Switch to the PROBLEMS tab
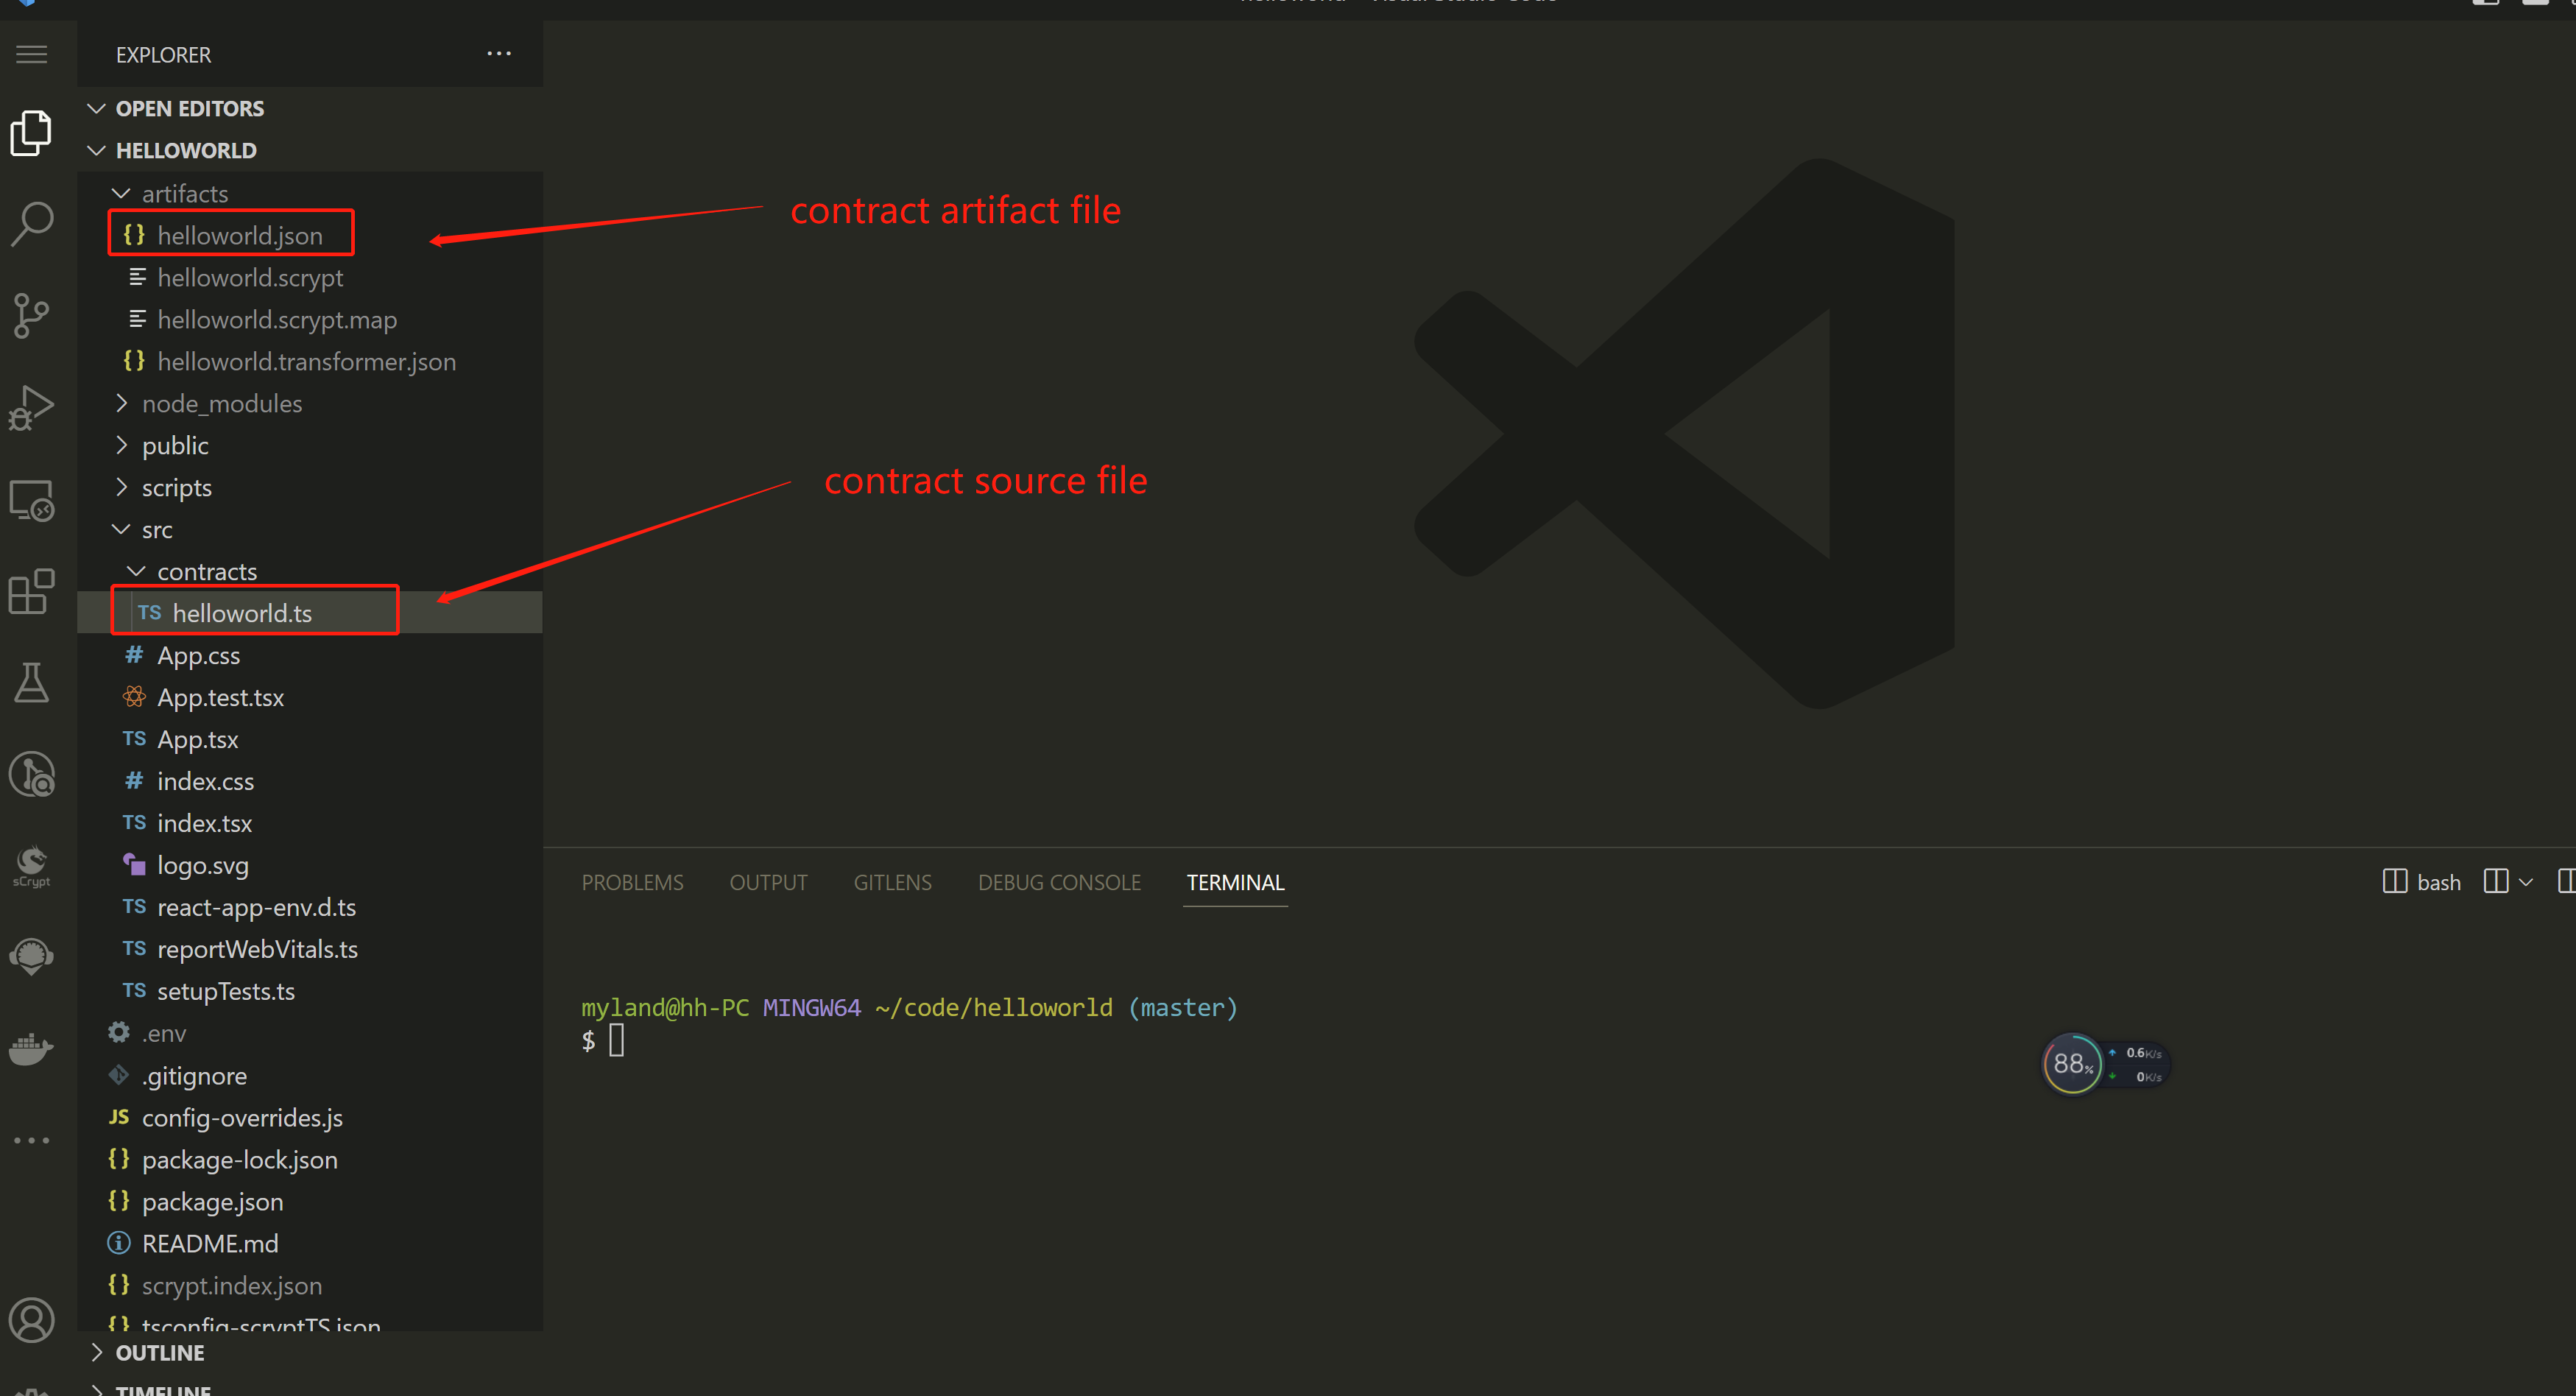The image size is (2576, 1396). (x=632, y=882)
